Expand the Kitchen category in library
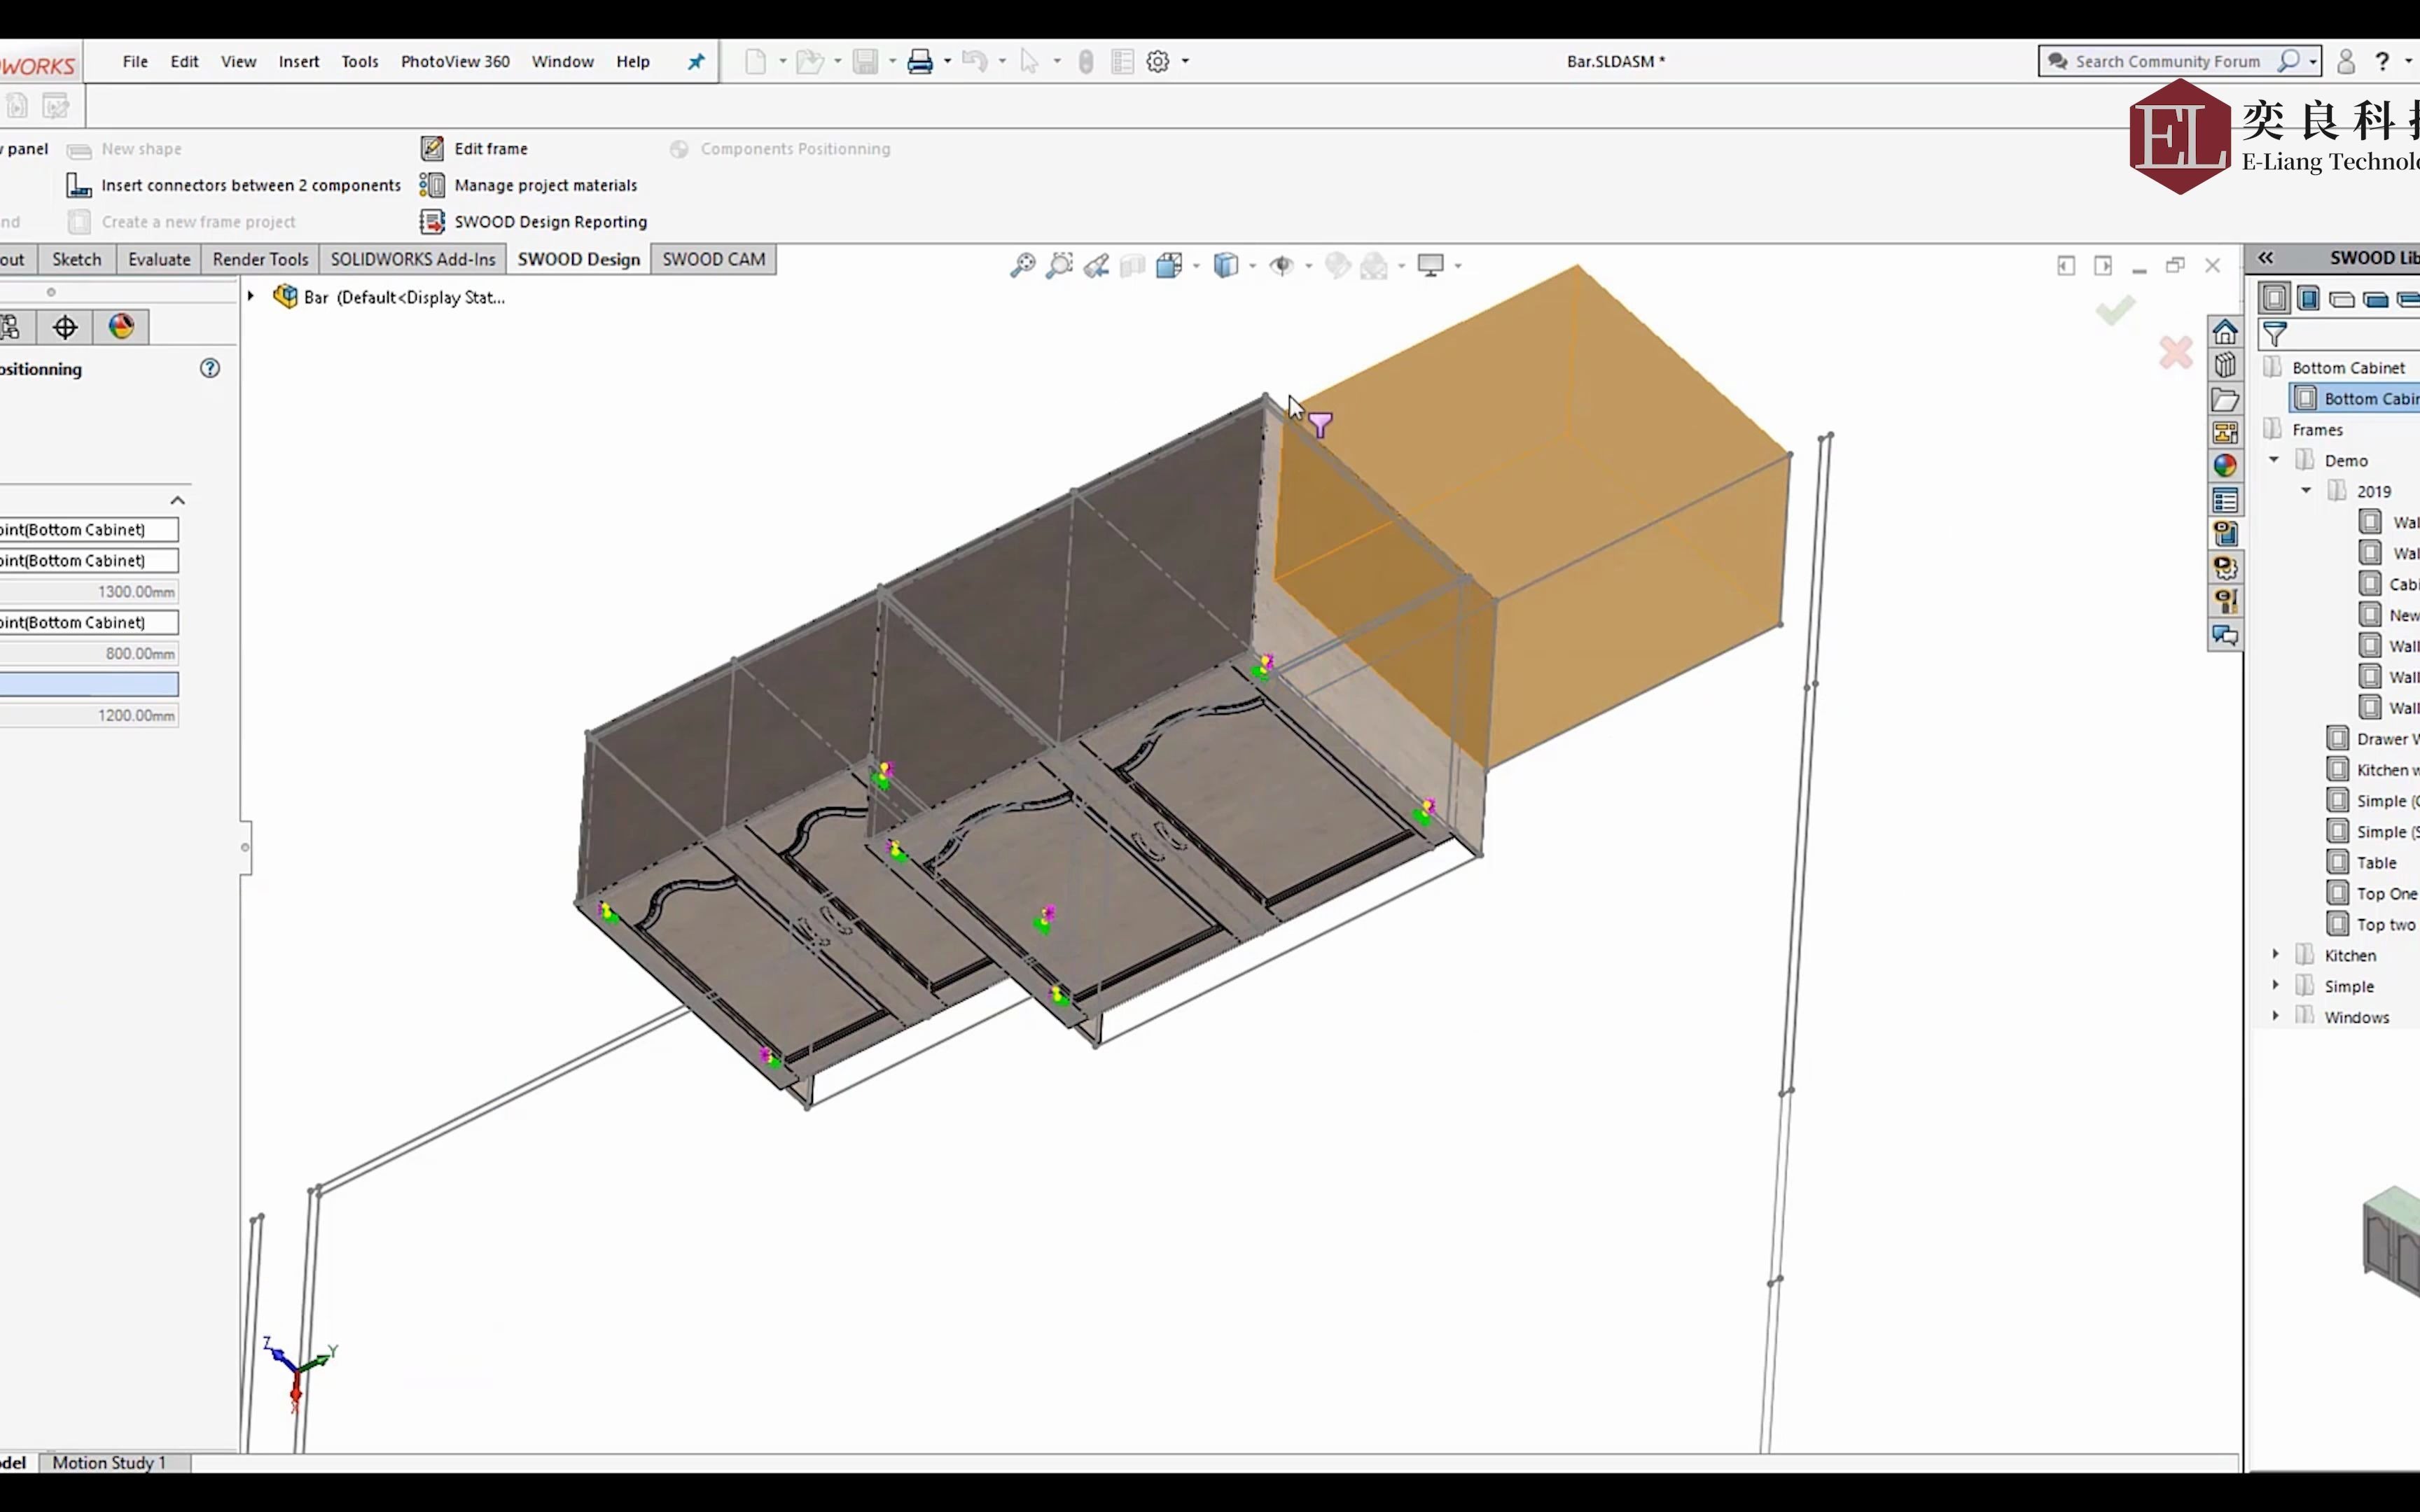This screenshot has height=1512, width=2420. (x=2277, y=955)
